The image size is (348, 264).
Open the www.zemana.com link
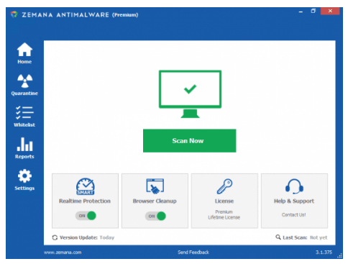(x=63, y=252)
